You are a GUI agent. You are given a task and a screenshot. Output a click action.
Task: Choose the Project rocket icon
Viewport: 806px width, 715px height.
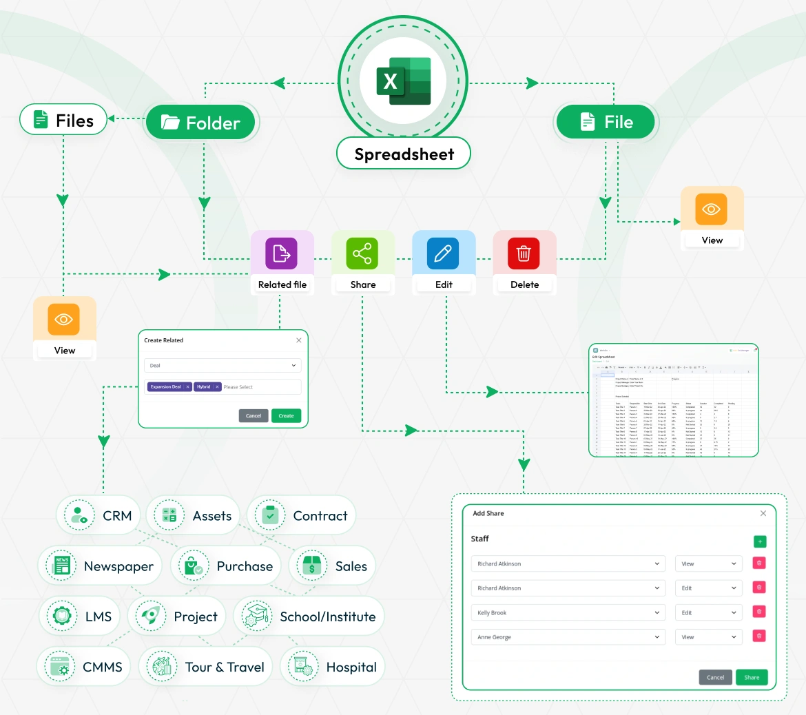tap(151, 616)
